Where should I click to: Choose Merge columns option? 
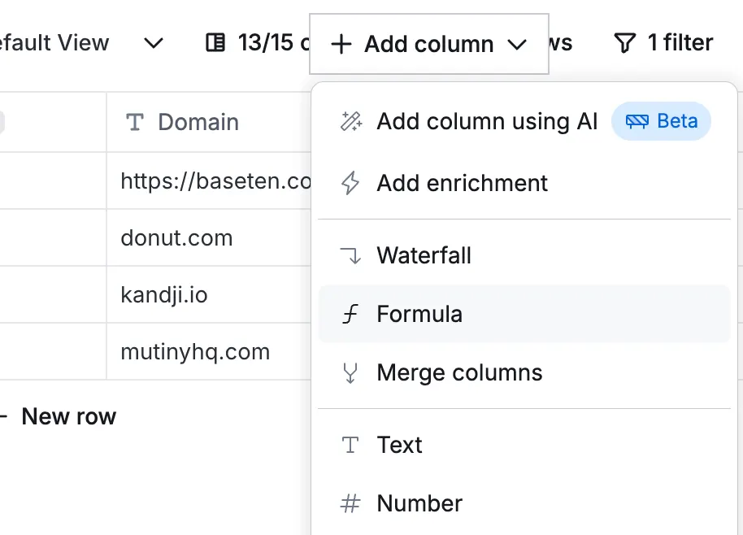coord(524,373)
